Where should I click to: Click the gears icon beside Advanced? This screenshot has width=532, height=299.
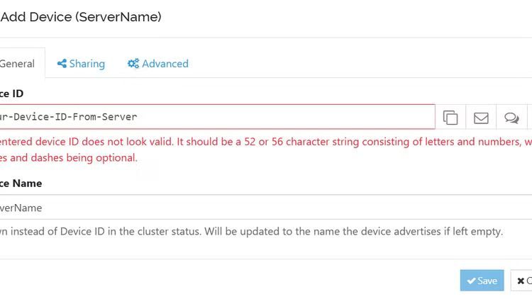coord(133,64)
